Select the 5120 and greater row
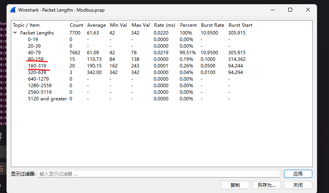The image size is (329, 193). [161, 99]
